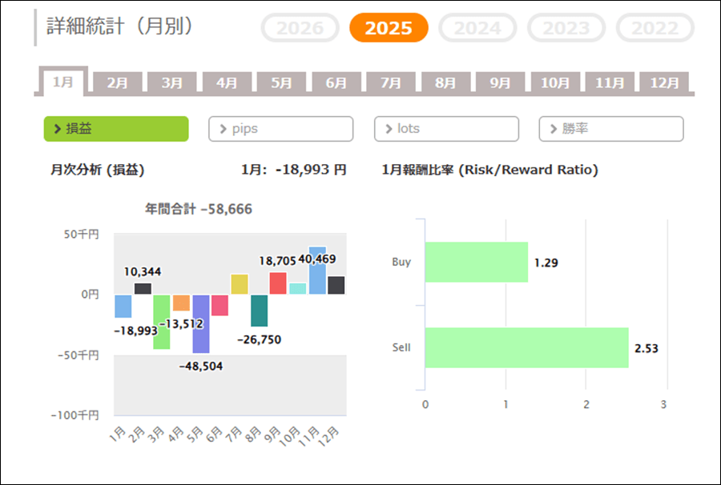Image resolution: width=721 pixels, height=485 pixels.
Task: Open the 5月 month tab
Action: coord(281,82)
